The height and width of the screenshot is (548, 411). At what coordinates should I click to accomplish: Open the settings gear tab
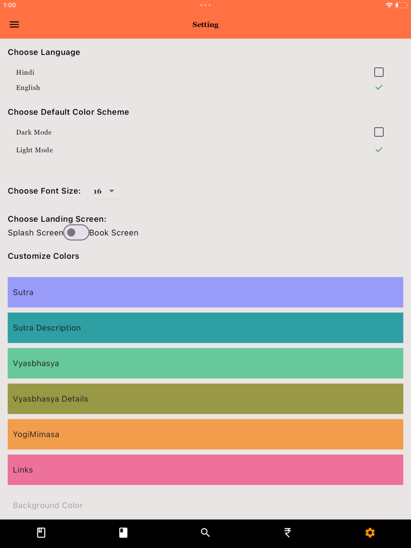(x=370, y=533)
